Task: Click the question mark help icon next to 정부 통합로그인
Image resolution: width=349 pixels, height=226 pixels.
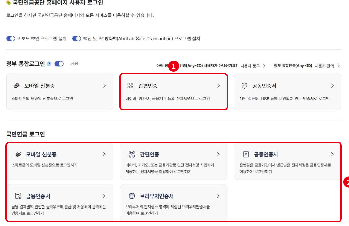Action: click(49, 64)
